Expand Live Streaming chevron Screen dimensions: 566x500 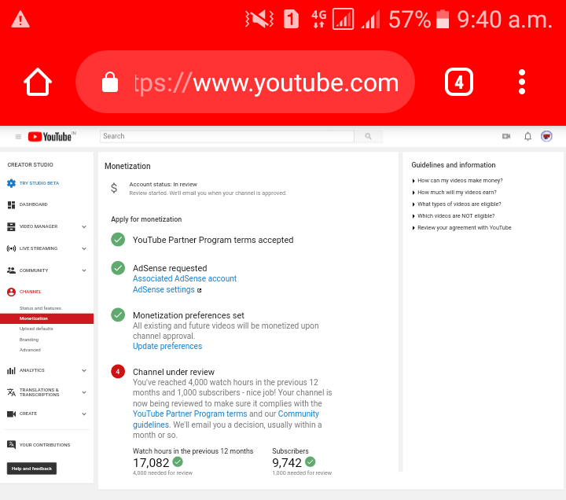[84, 248]
